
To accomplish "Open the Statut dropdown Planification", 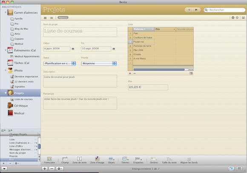I will point(60,63).
